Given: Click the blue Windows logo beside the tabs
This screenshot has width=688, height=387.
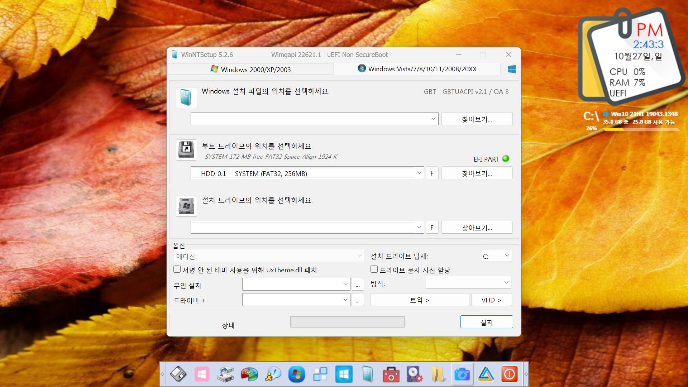Looking at the screenshot, I should tap(511, 69).
